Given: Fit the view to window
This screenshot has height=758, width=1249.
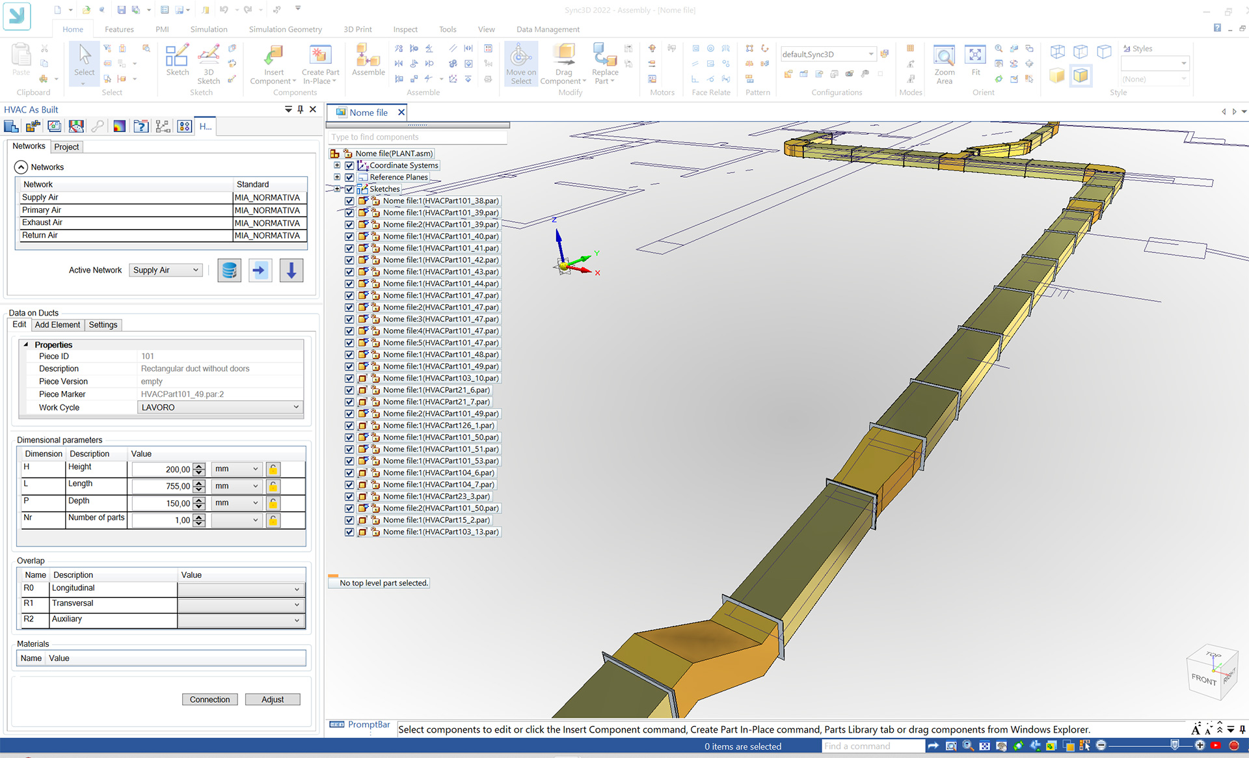Looking at the screenshot, I should [975, 60].
